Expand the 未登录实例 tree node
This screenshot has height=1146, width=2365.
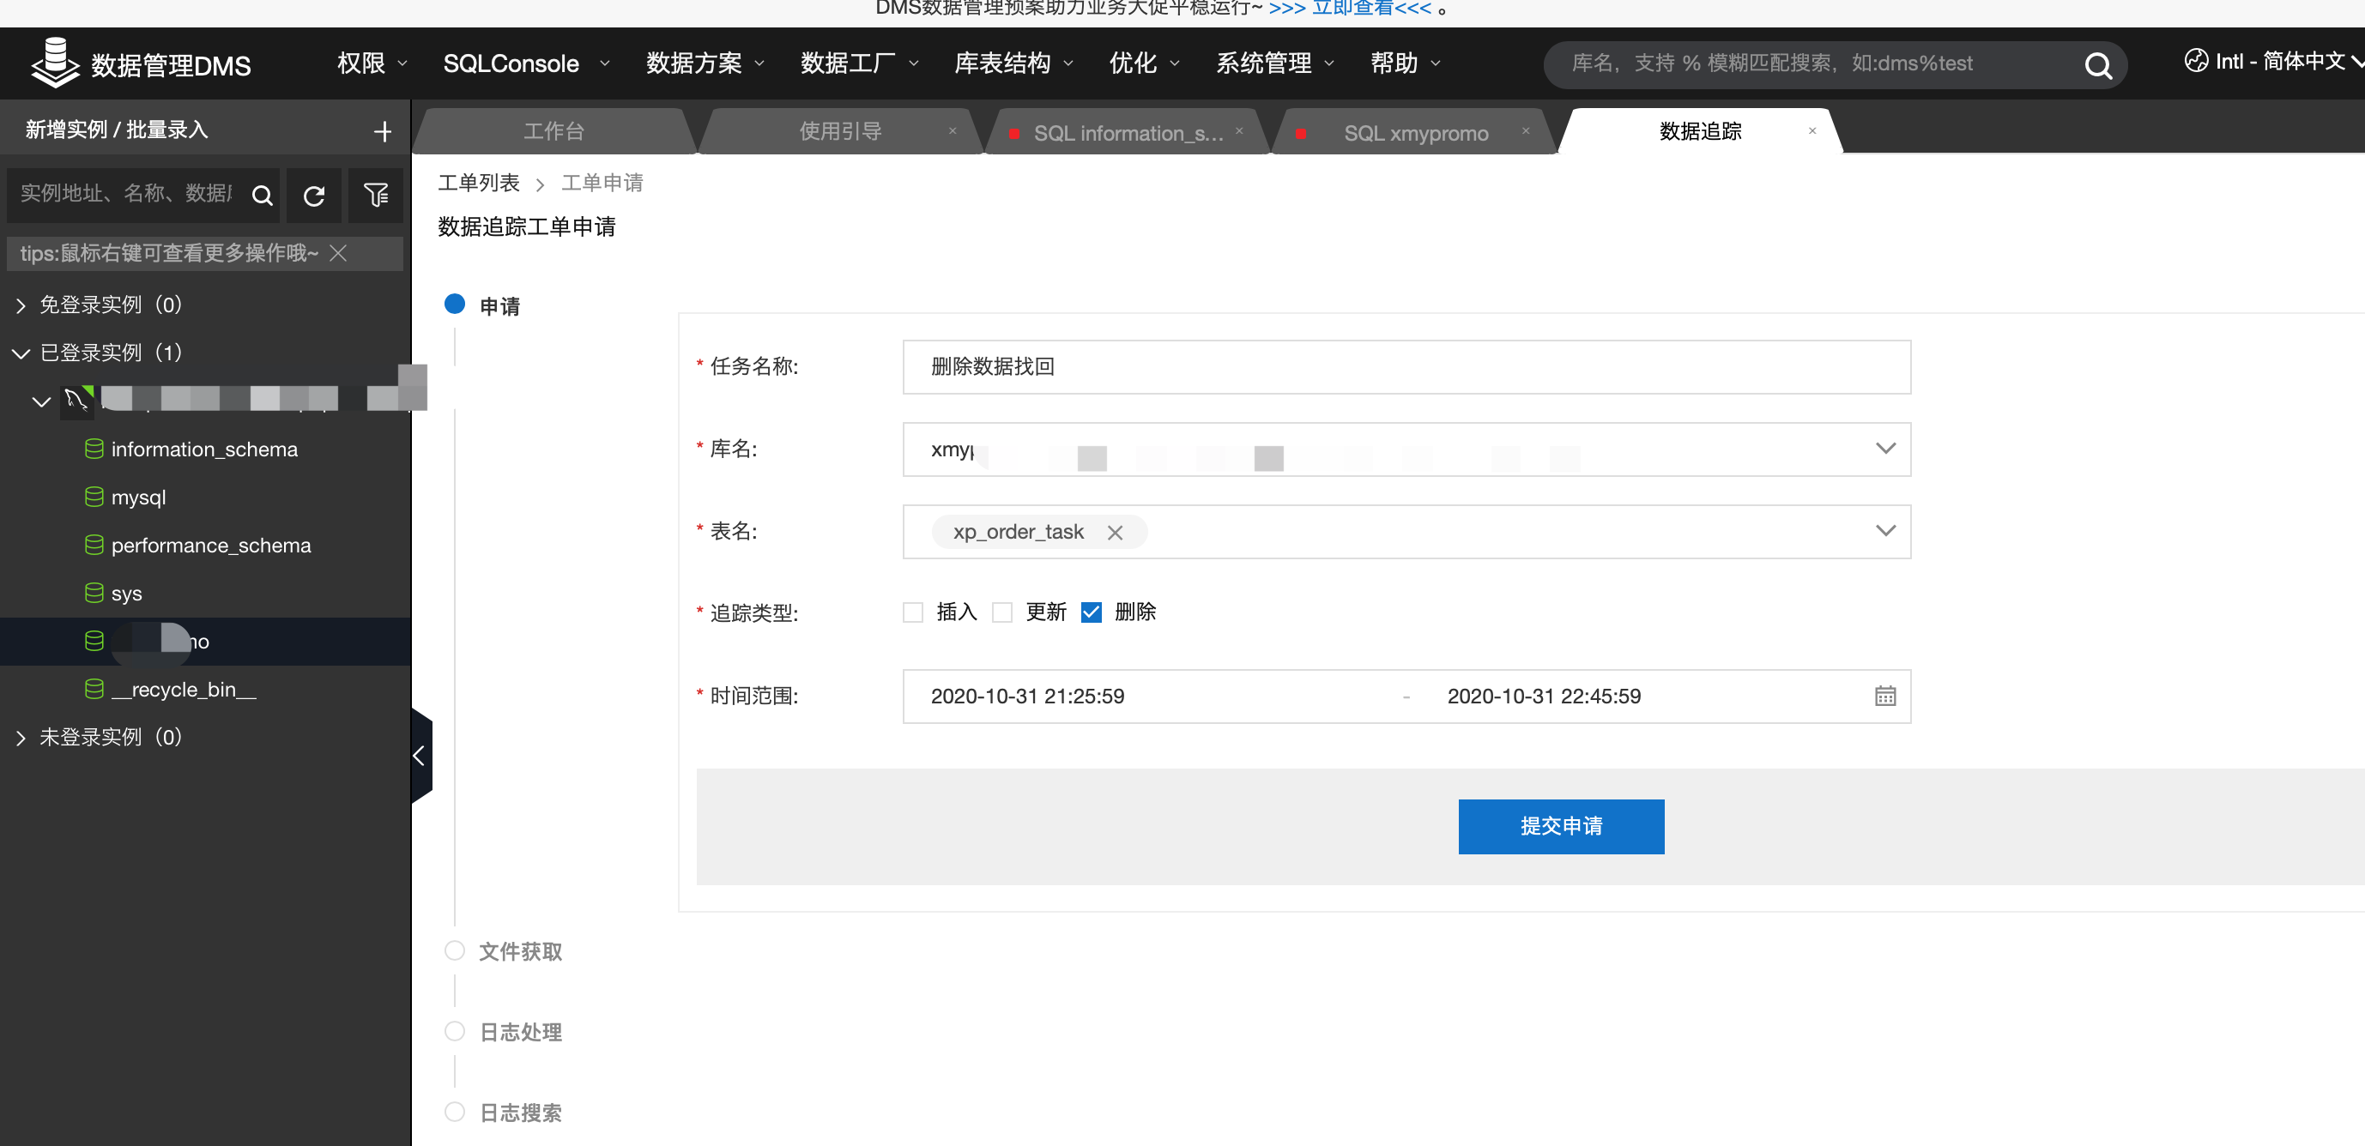[21, 737]
